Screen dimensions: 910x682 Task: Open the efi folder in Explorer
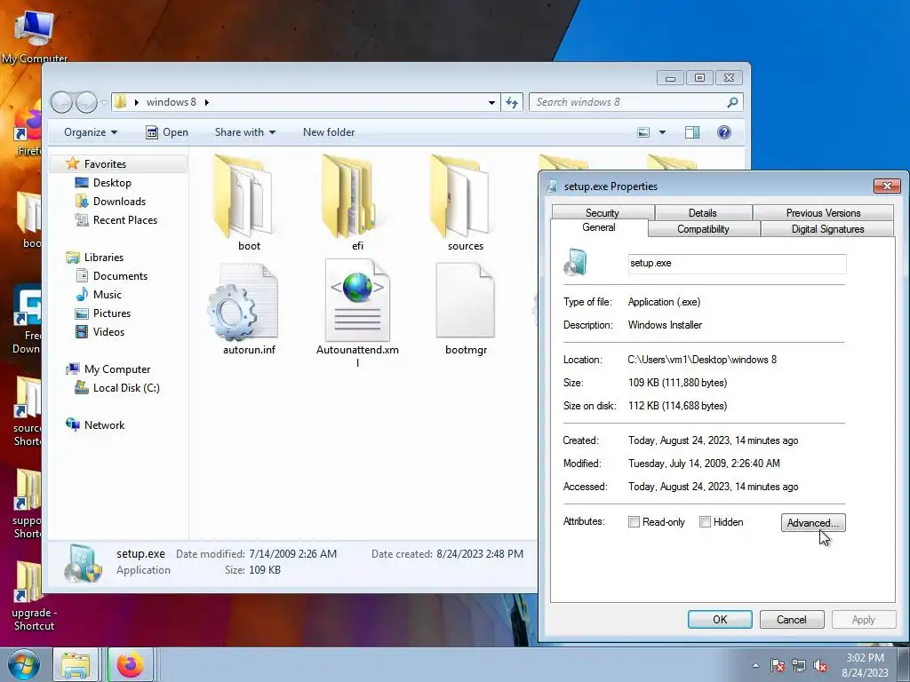350,197
